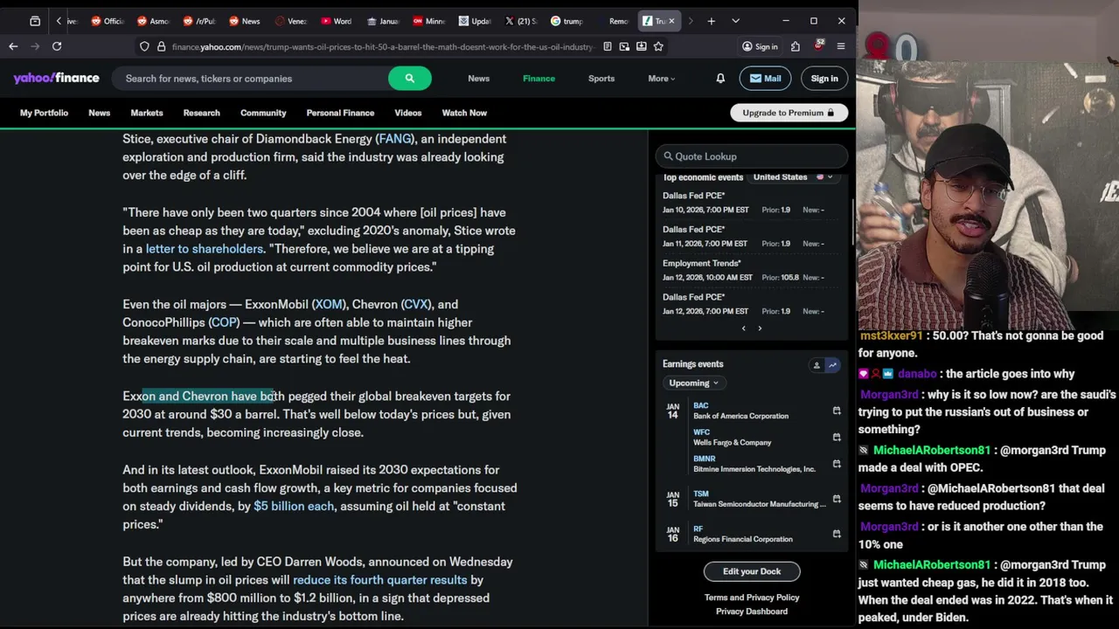The width and height of the screenshot is (1119, 629).
Task: Open the COP ticker link
Action: coord(224,322)
